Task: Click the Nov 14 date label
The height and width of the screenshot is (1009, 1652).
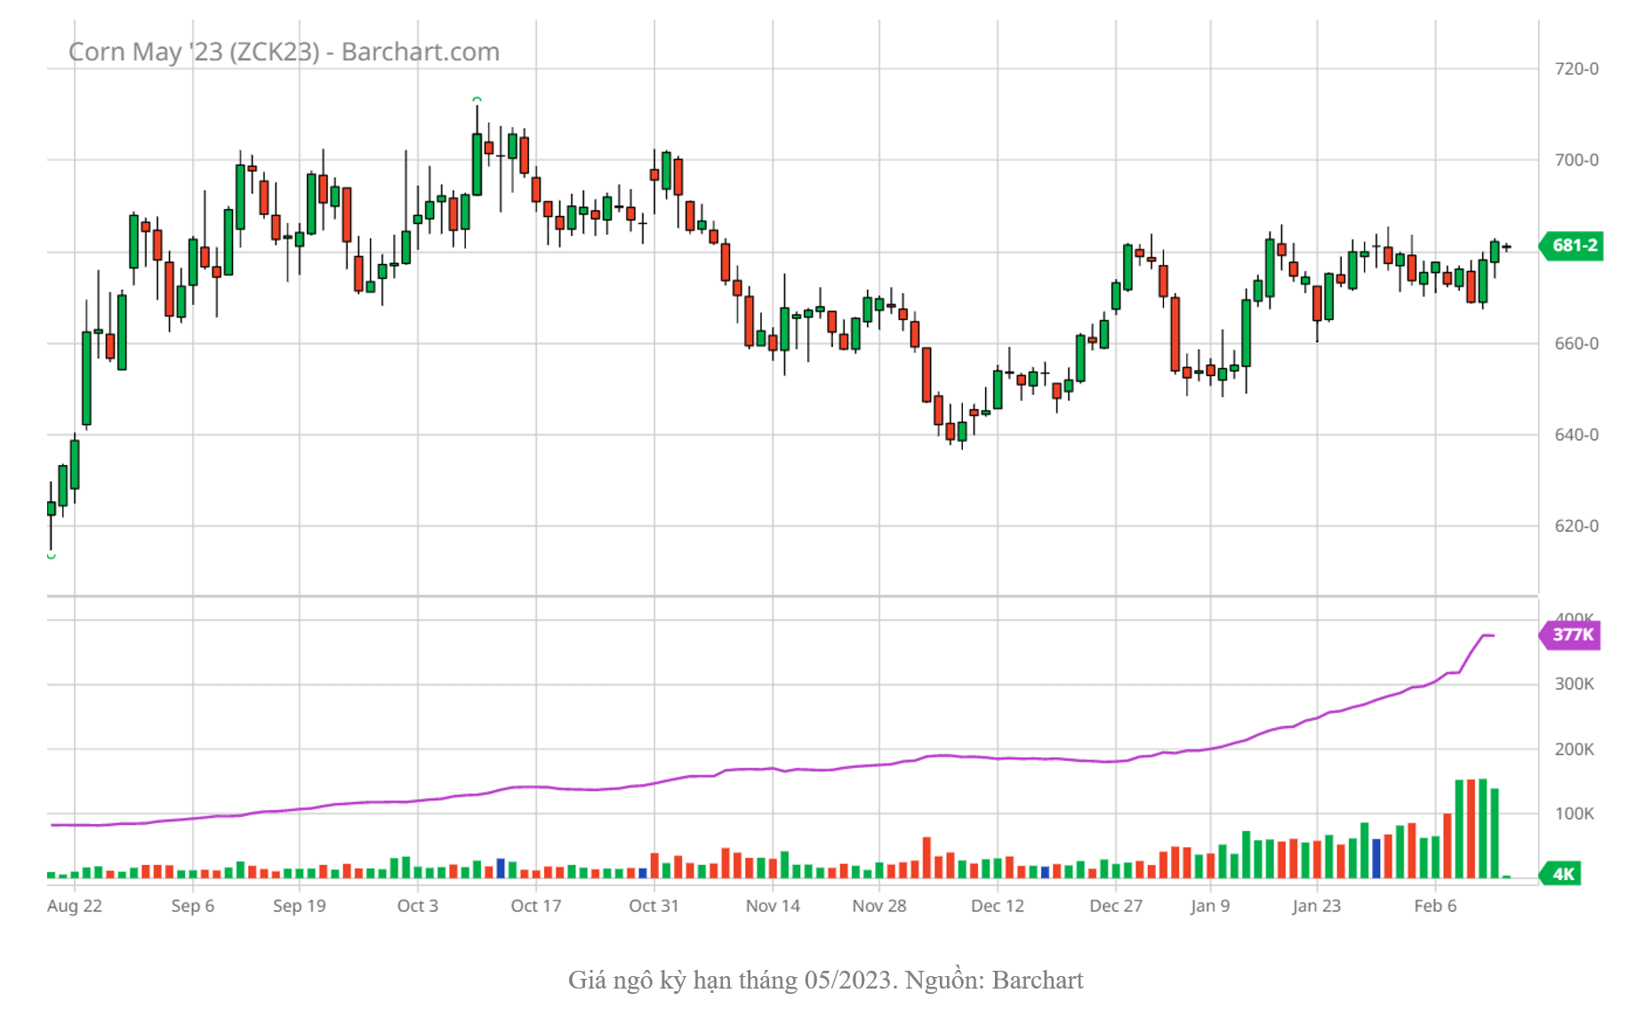Action: [x=773, y=906]
